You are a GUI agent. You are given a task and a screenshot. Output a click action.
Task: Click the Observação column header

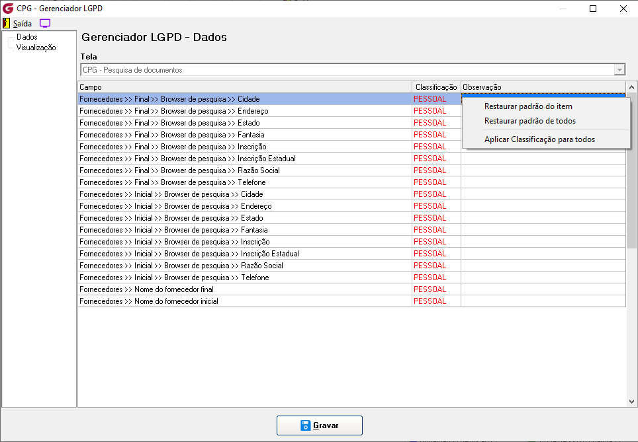coord(543,87)
